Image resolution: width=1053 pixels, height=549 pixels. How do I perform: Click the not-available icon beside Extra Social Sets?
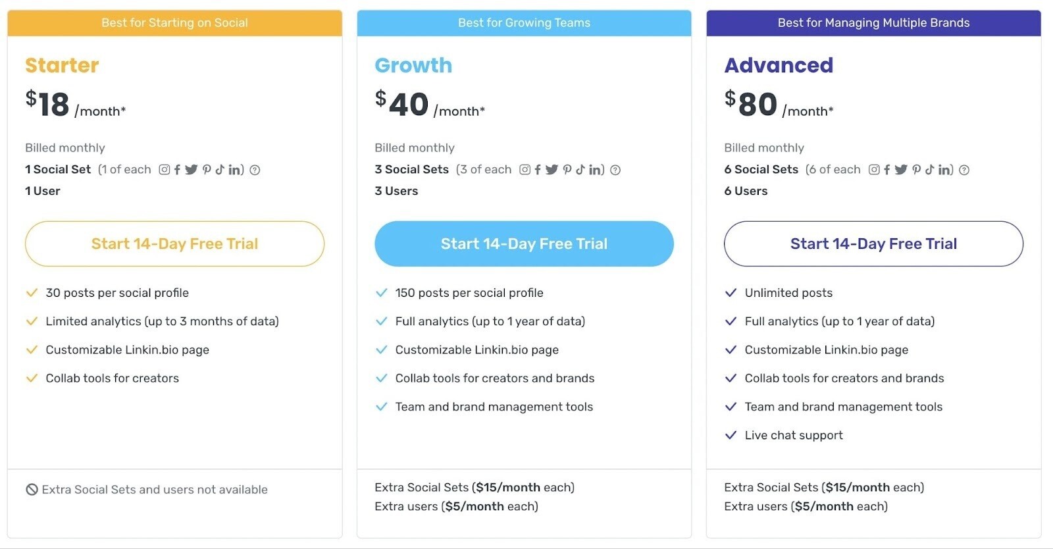pos(32,490)
